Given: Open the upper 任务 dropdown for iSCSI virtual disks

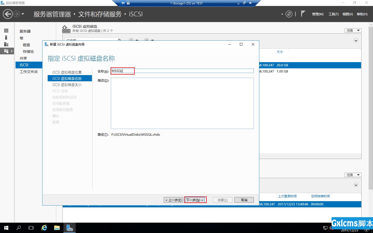Looking at the screenshot, I should 353,31.
